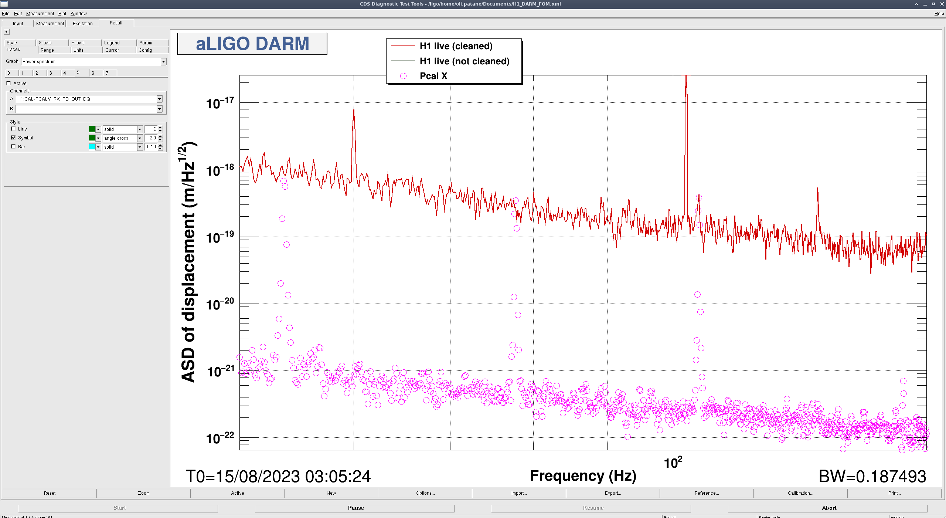Abort the running measurement

tap(828, 508)
